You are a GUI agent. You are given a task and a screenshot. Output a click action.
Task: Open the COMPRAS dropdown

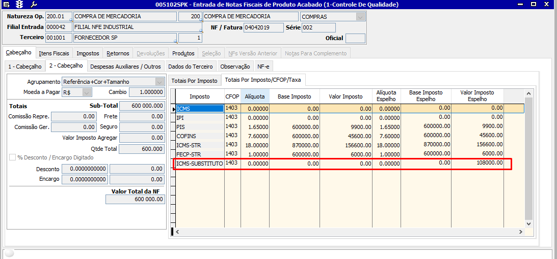pyautogui.click(x=361, y=17)
